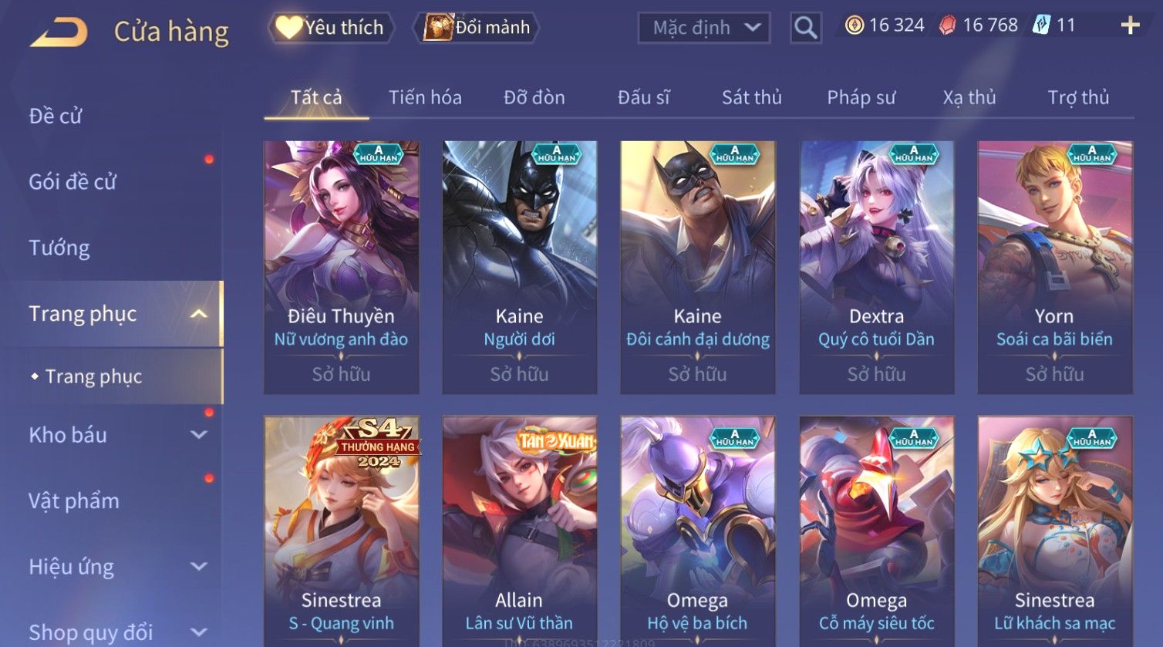Open Tướng in the sidebar

point(59,248)
